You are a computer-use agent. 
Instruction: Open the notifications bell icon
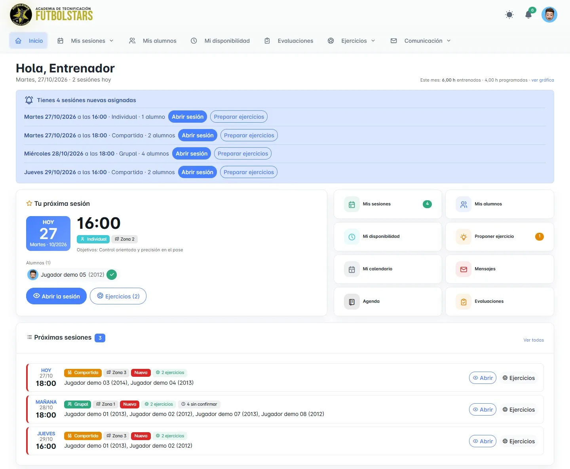[528, 15]
